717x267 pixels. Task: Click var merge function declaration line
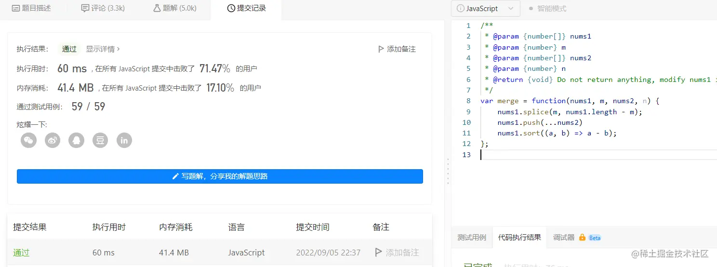570,101
